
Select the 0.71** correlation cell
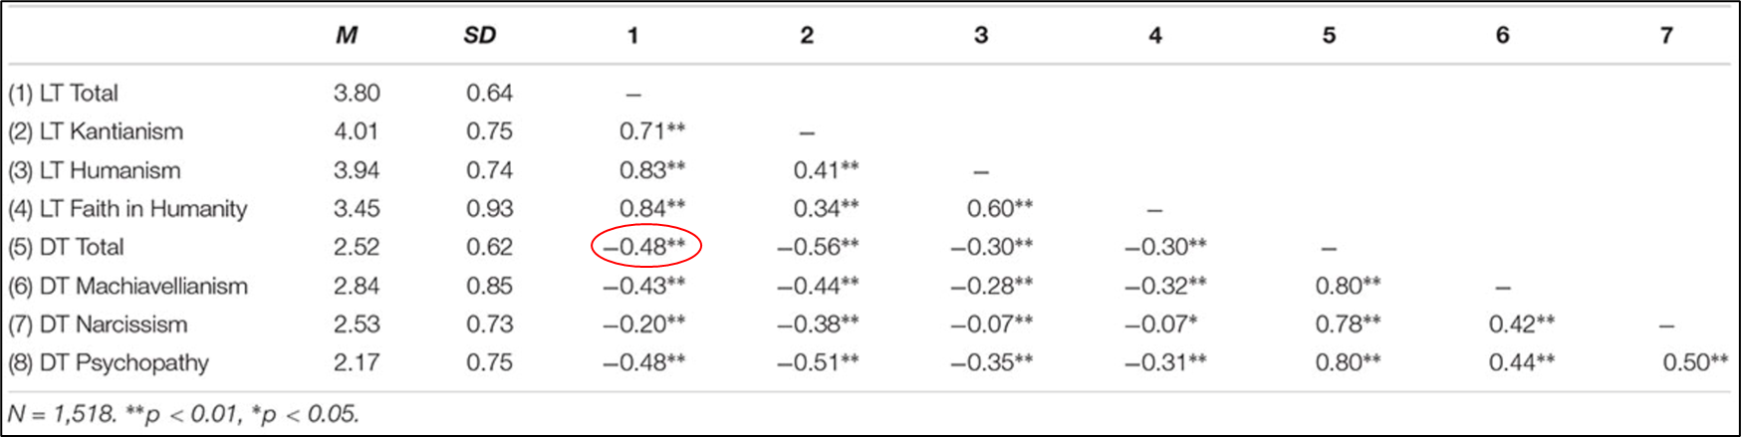651,131
